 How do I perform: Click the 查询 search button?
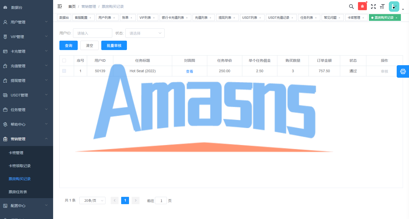(x=69, y=45)
